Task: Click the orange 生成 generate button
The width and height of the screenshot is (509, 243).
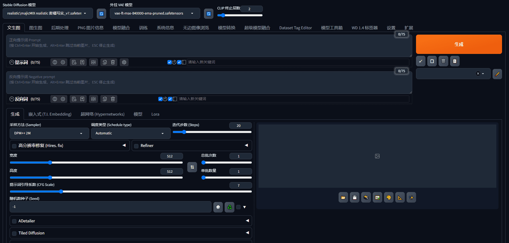Action: click(x=459, y=44)
